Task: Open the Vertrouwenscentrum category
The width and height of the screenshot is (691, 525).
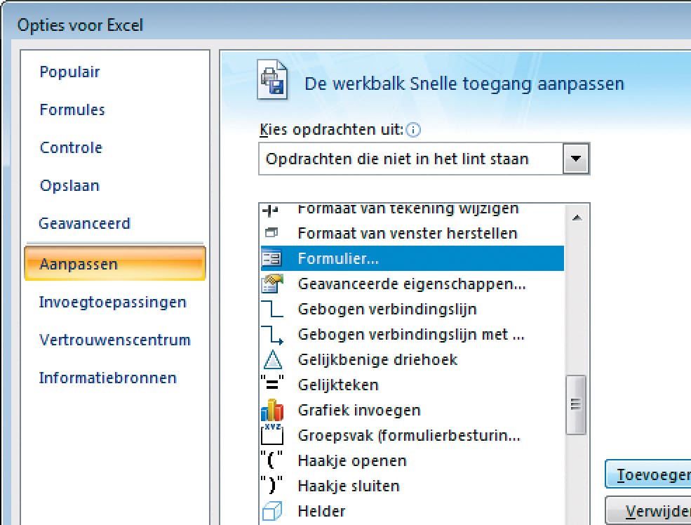Action: [114, 340]
